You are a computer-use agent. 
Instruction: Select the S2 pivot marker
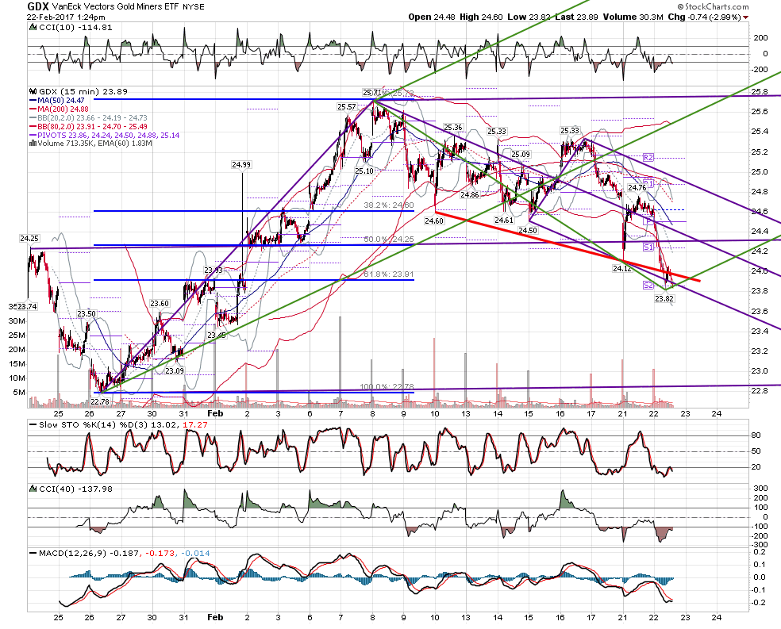(648, 285)
